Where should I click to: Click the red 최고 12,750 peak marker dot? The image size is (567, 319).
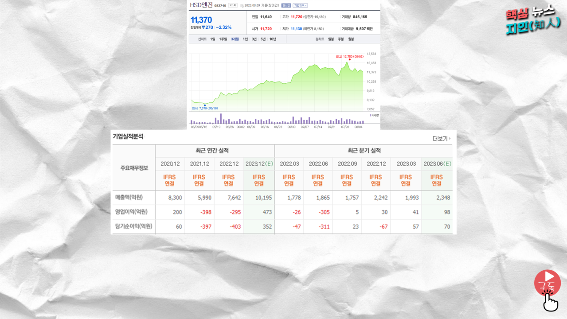(350, 59)
